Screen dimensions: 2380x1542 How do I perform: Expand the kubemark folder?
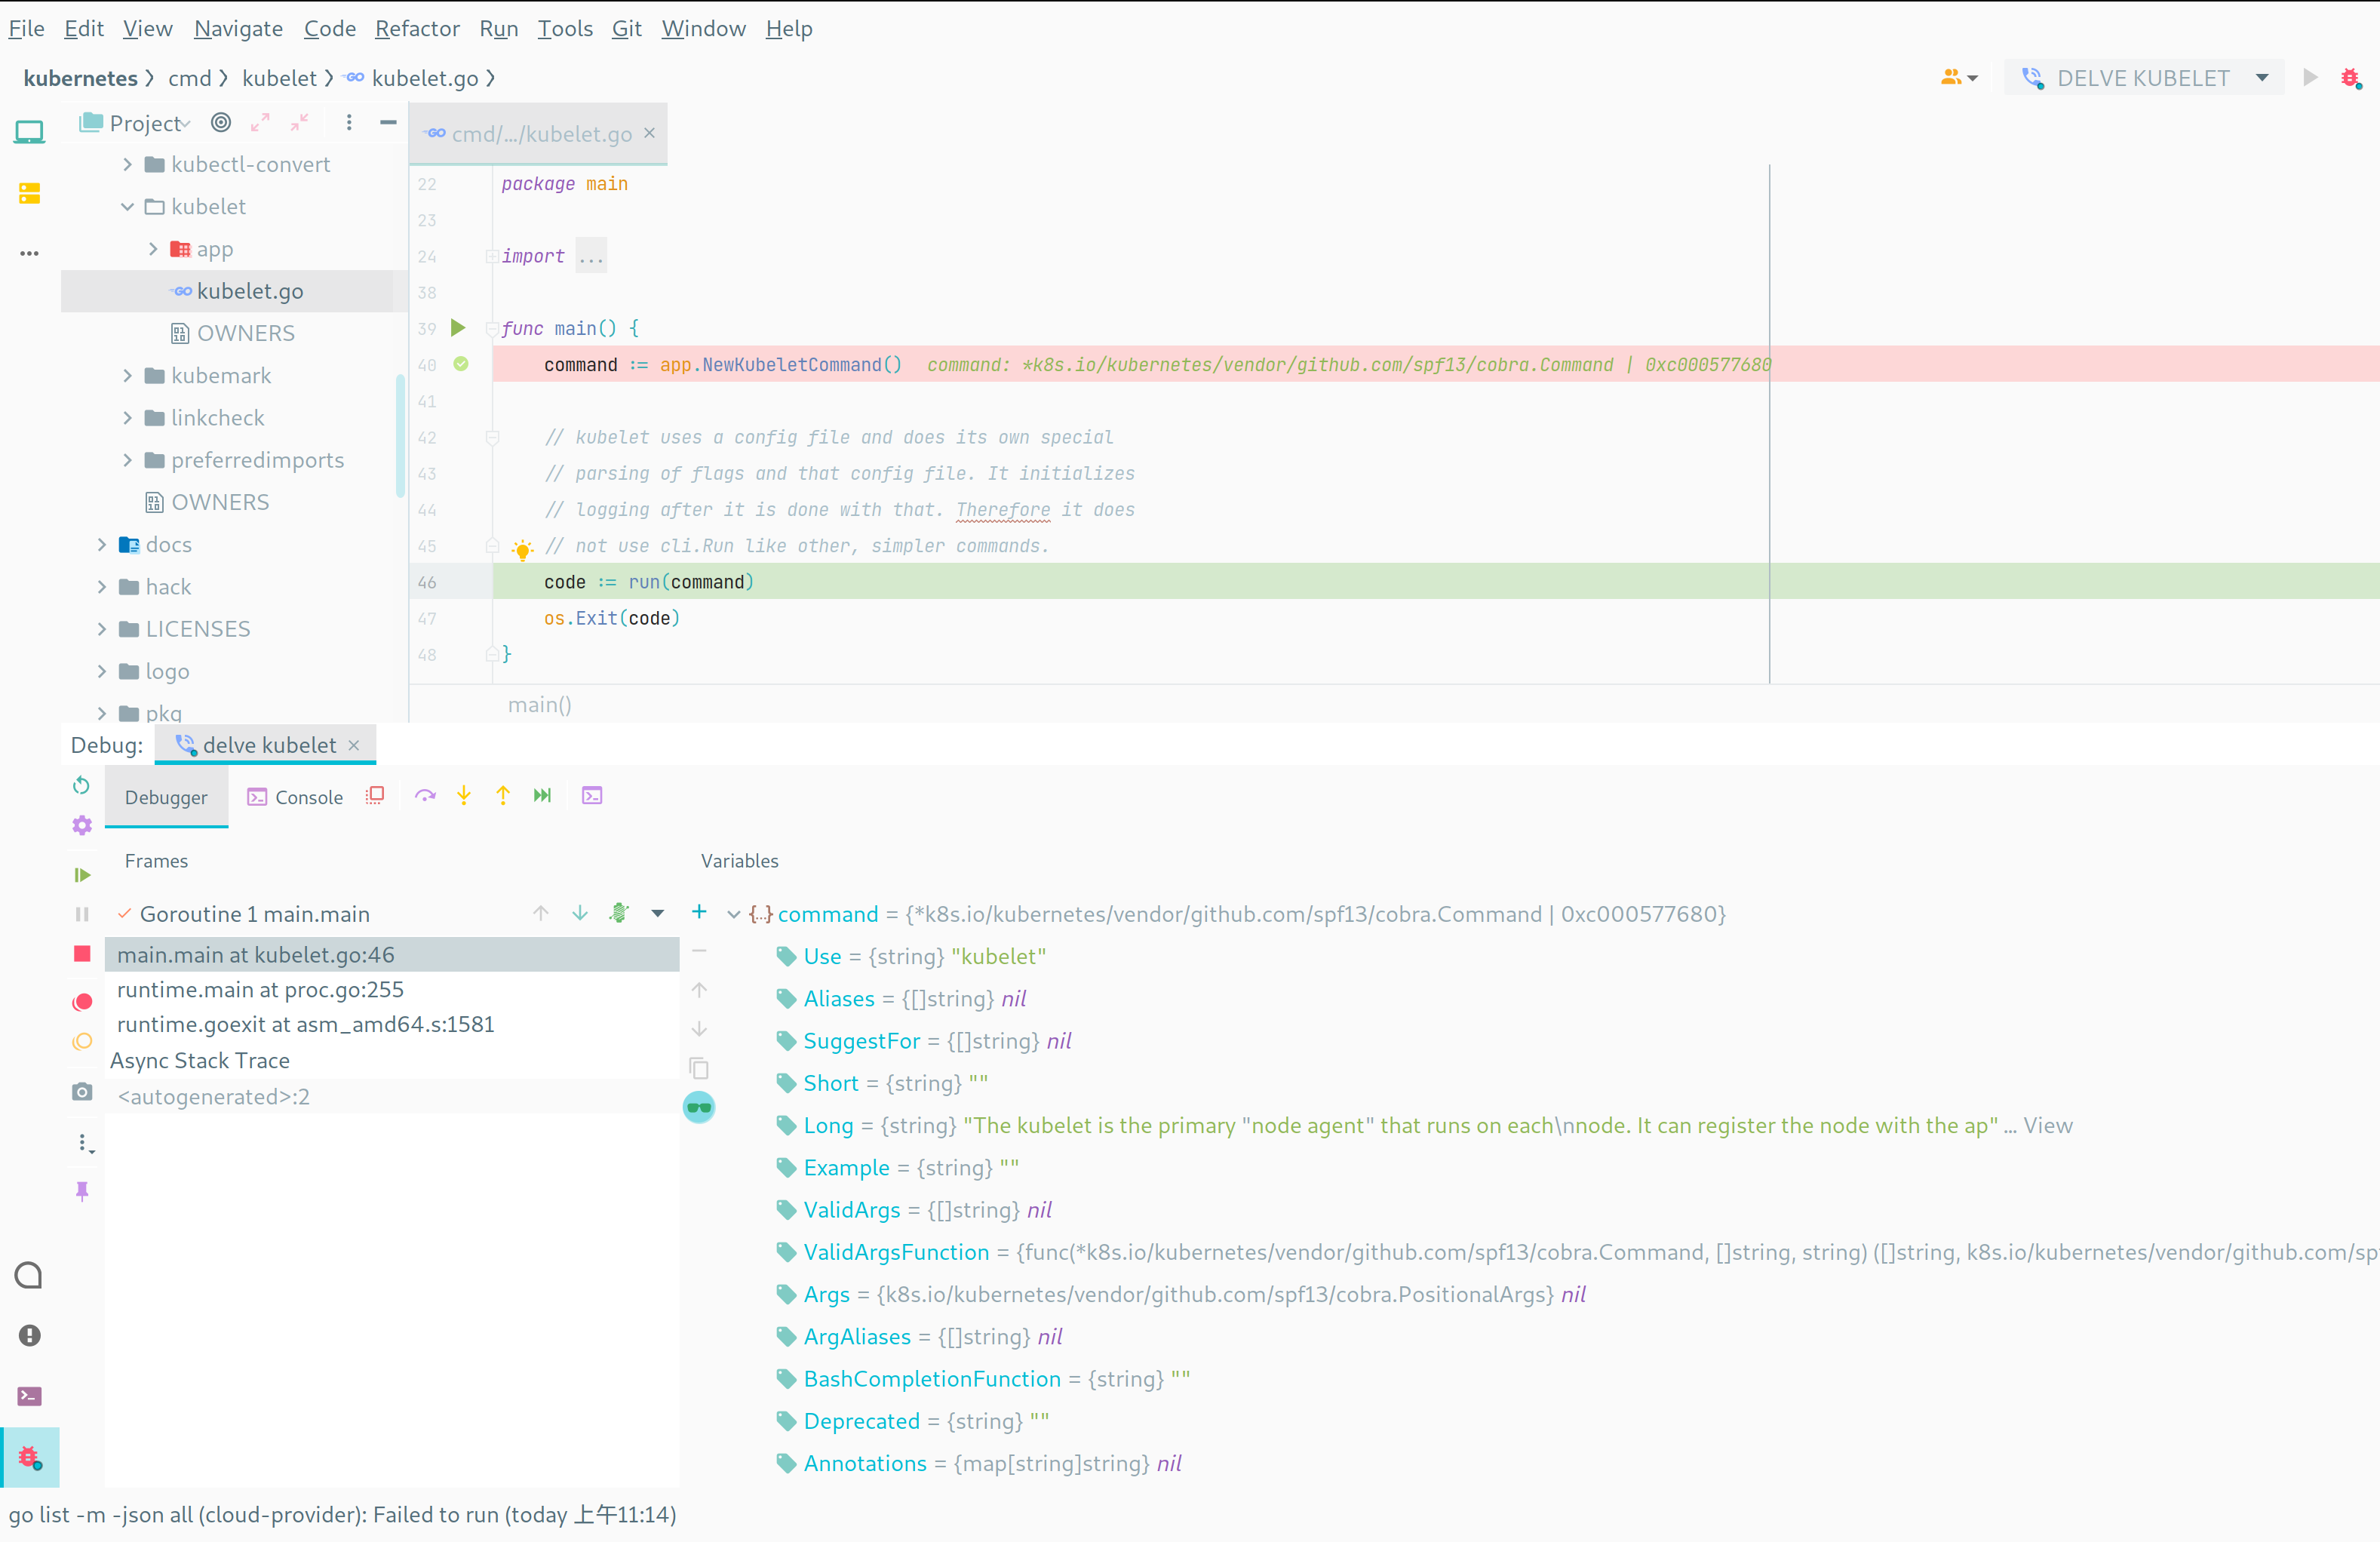pyautogui.click(x=127, y=376)
